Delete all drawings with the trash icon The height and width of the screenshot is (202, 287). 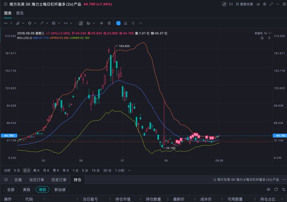pyautogui.click(x=109, y=23)
